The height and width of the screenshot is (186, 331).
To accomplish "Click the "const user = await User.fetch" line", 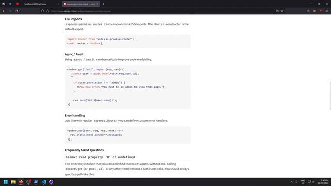I will (106, 74).
